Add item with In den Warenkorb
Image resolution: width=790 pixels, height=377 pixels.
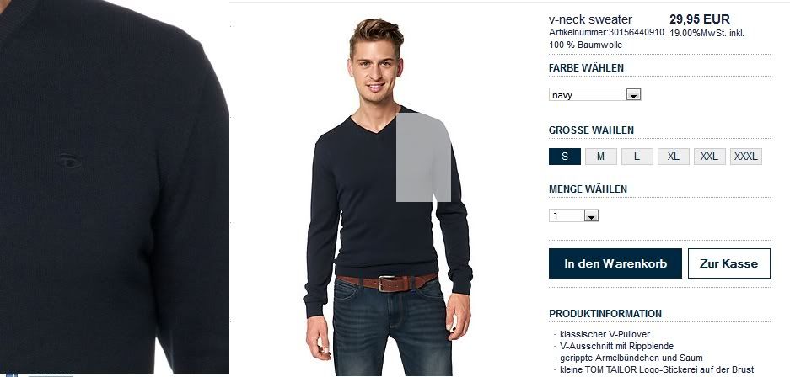615,263
